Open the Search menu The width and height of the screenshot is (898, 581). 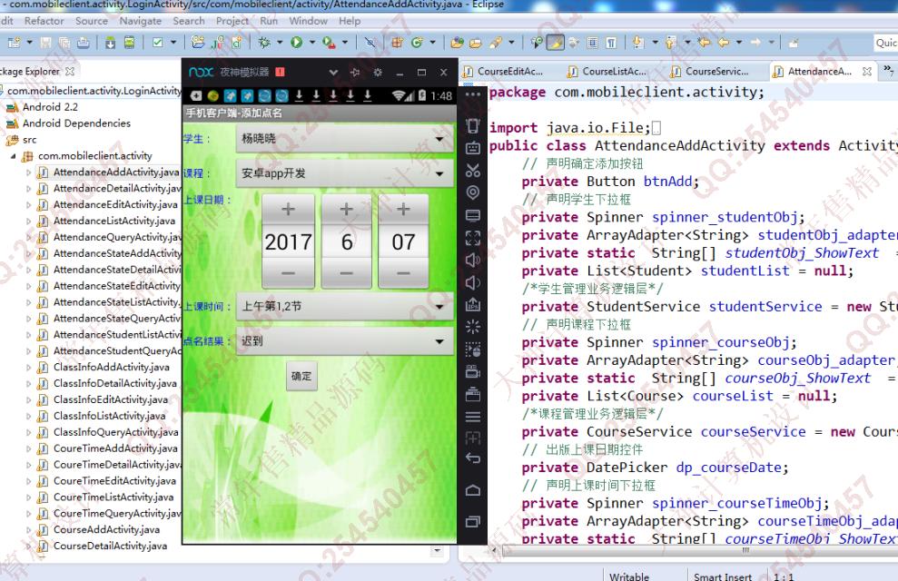tap(189, 21)
